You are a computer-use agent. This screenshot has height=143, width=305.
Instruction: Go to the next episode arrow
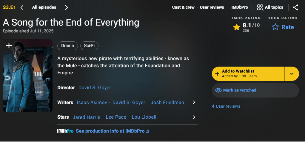pos(67,7)
